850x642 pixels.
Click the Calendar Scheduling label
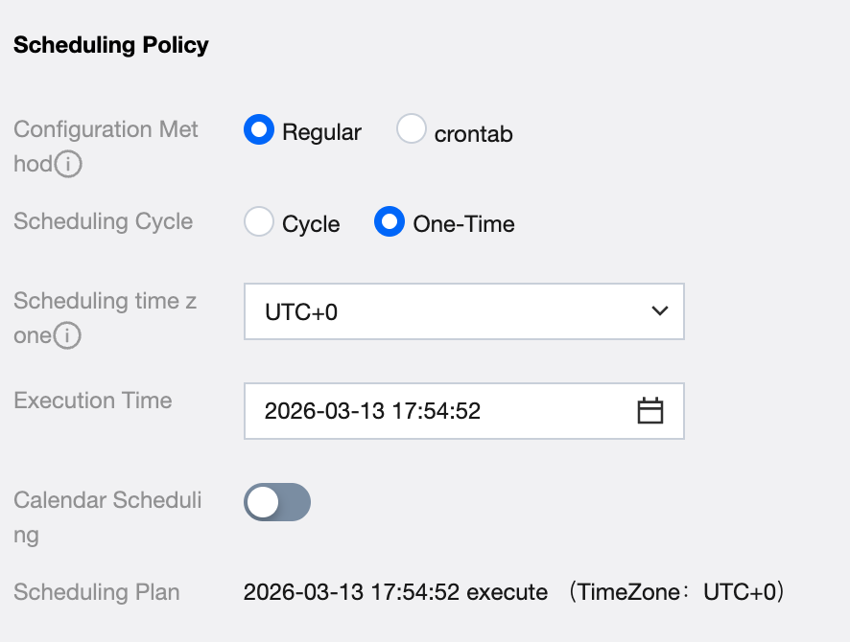click(107, 501)
